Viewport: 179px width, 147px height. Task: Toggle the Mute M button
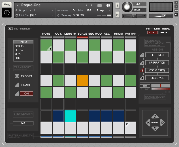point(118,14)
